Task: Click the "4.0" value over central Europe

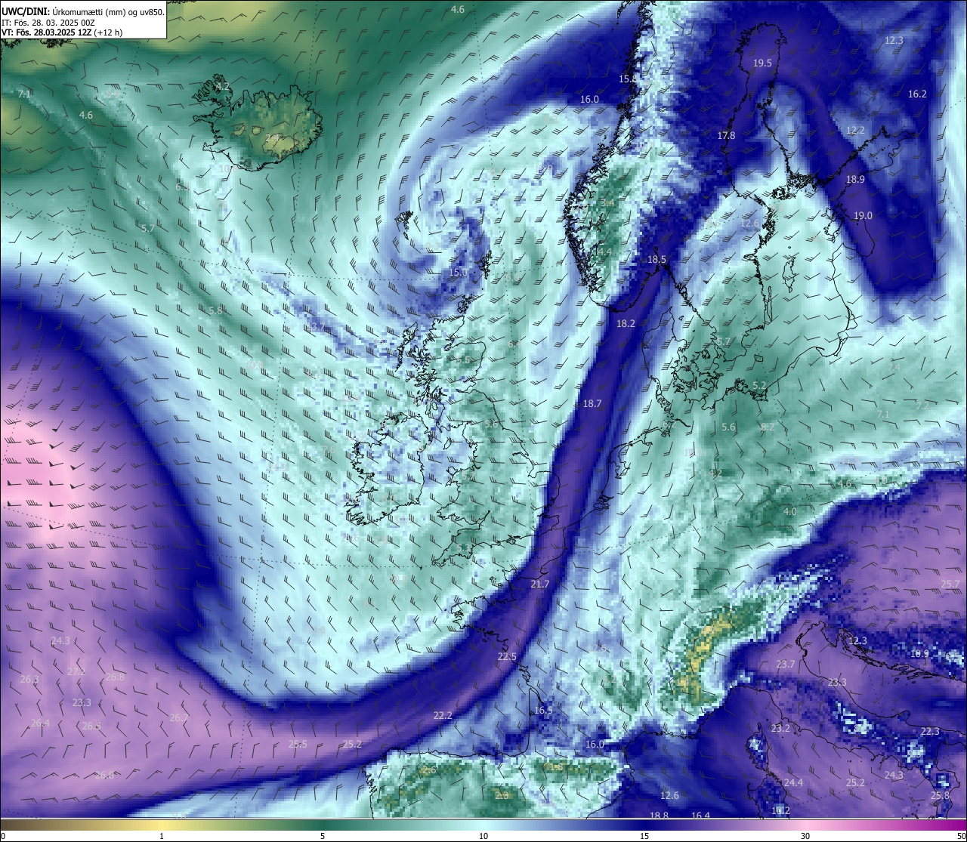Action: [789, 511]
